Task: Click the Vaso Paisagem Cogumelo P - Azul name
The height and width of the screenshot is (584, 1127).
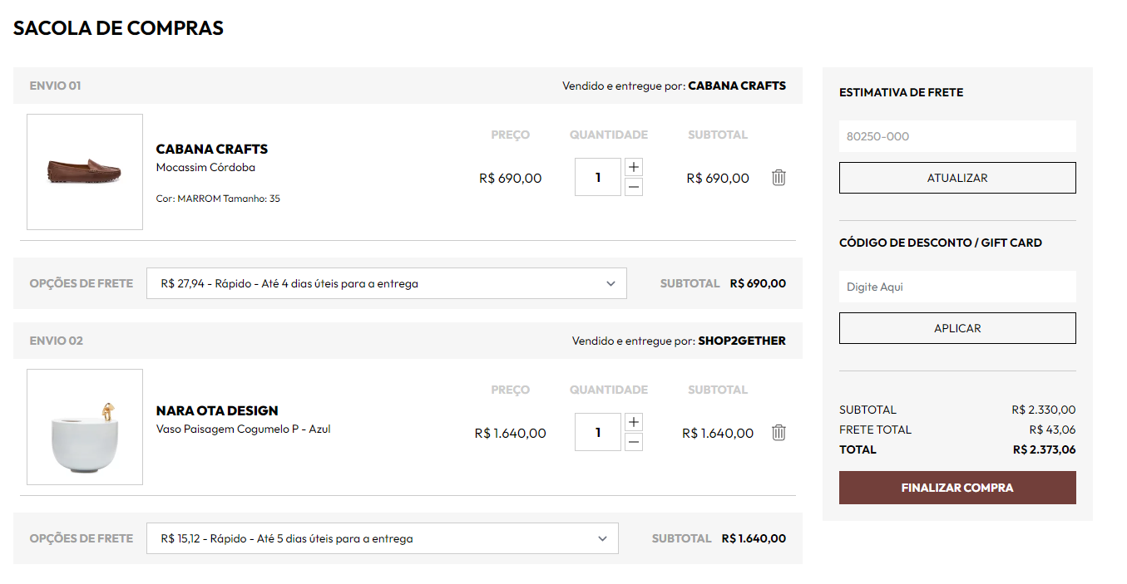Action: (244, 429)
